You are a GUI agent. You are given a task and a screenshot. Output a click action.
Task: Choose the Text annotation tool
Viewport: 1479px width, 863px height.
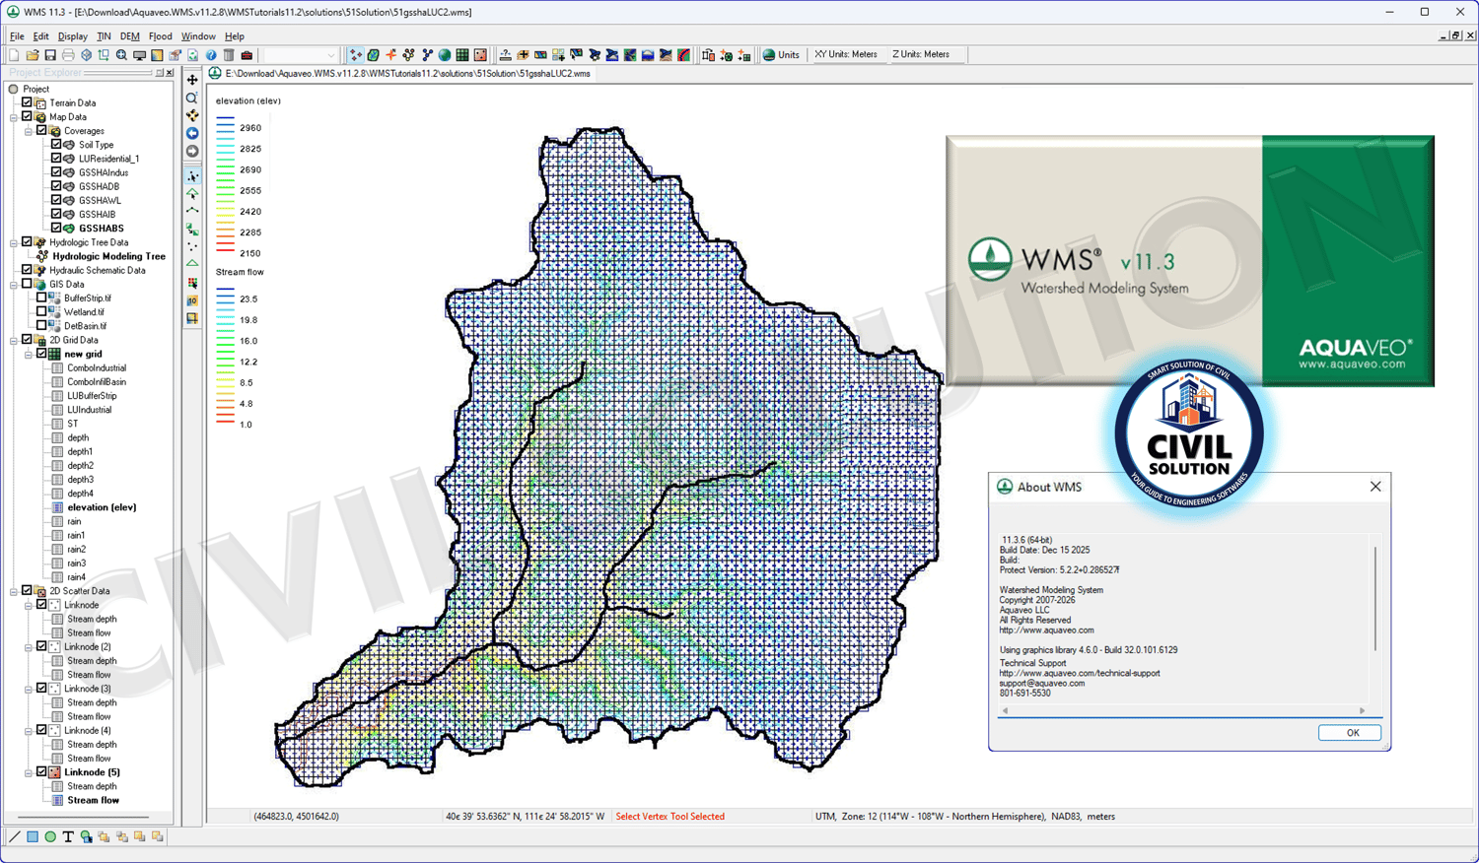tap(68, 836)
